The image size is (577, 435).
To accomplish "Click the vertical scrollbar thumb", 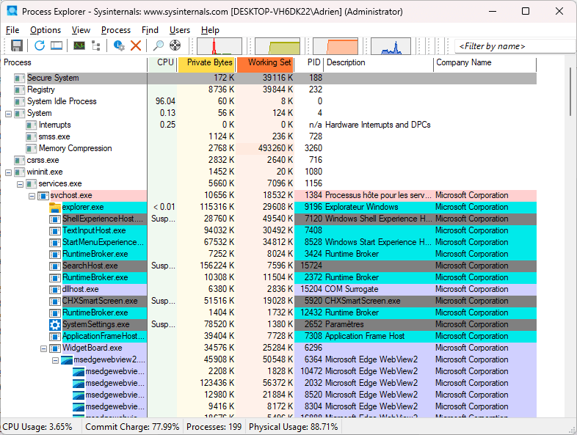I will (x=570, y=92).
